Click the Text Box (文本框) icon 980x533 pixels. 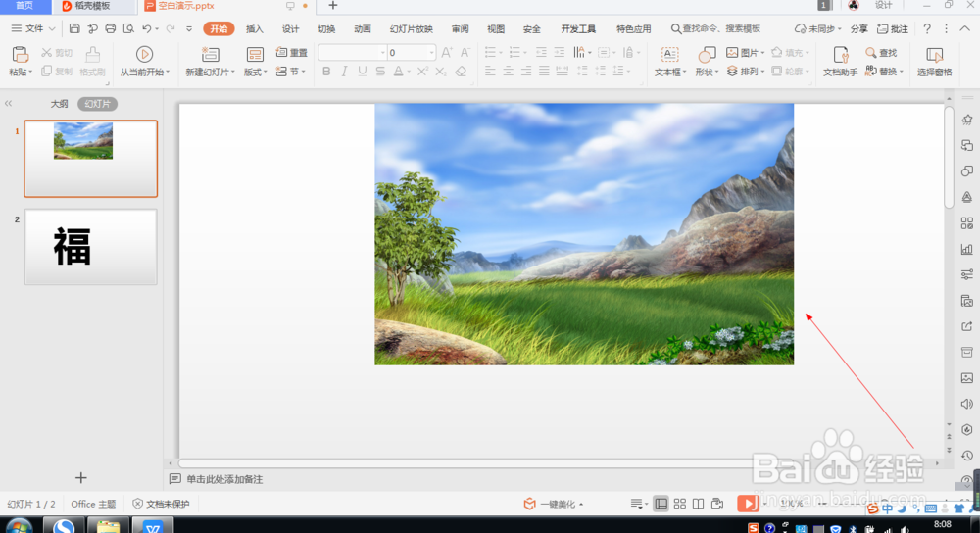[x=669, y=54]
